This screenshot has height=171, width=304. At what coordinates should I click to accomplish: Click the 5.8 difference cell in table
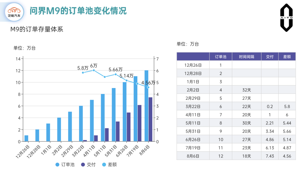(x=287, y=106)
